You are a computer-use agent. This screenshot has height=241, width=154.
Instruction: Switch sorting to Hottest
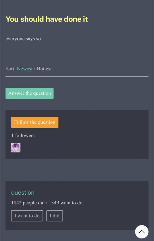pyautogui.click(x=44, y=69)
